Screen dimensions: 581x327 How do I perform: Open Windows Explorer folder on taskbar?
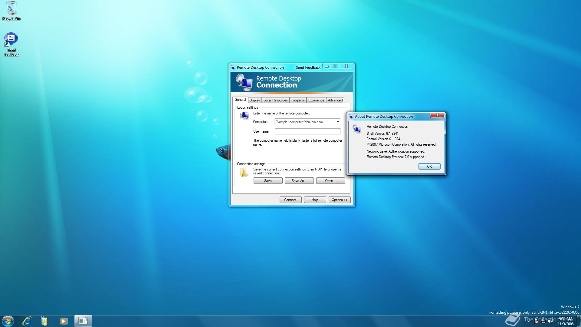pyautogui.click(x=44, y=321)
